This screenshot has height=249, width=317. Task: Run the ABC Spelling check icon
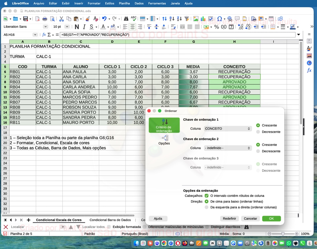click(133, 18)
